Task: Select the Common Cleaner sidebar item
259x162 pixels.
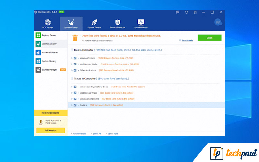Action: (50, 44)
